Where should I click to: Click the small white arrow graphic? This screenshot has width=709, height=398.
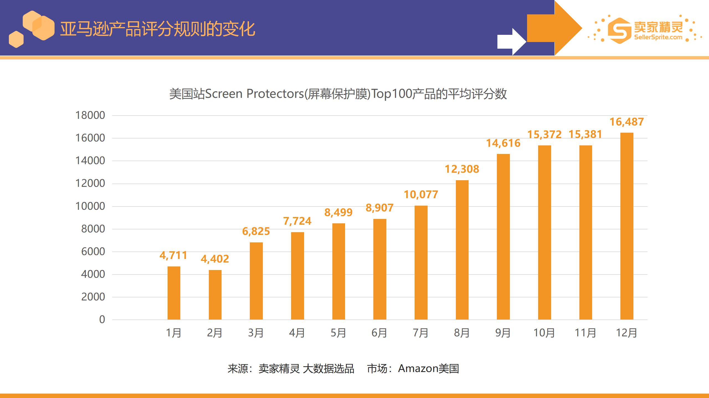point(512,42)
